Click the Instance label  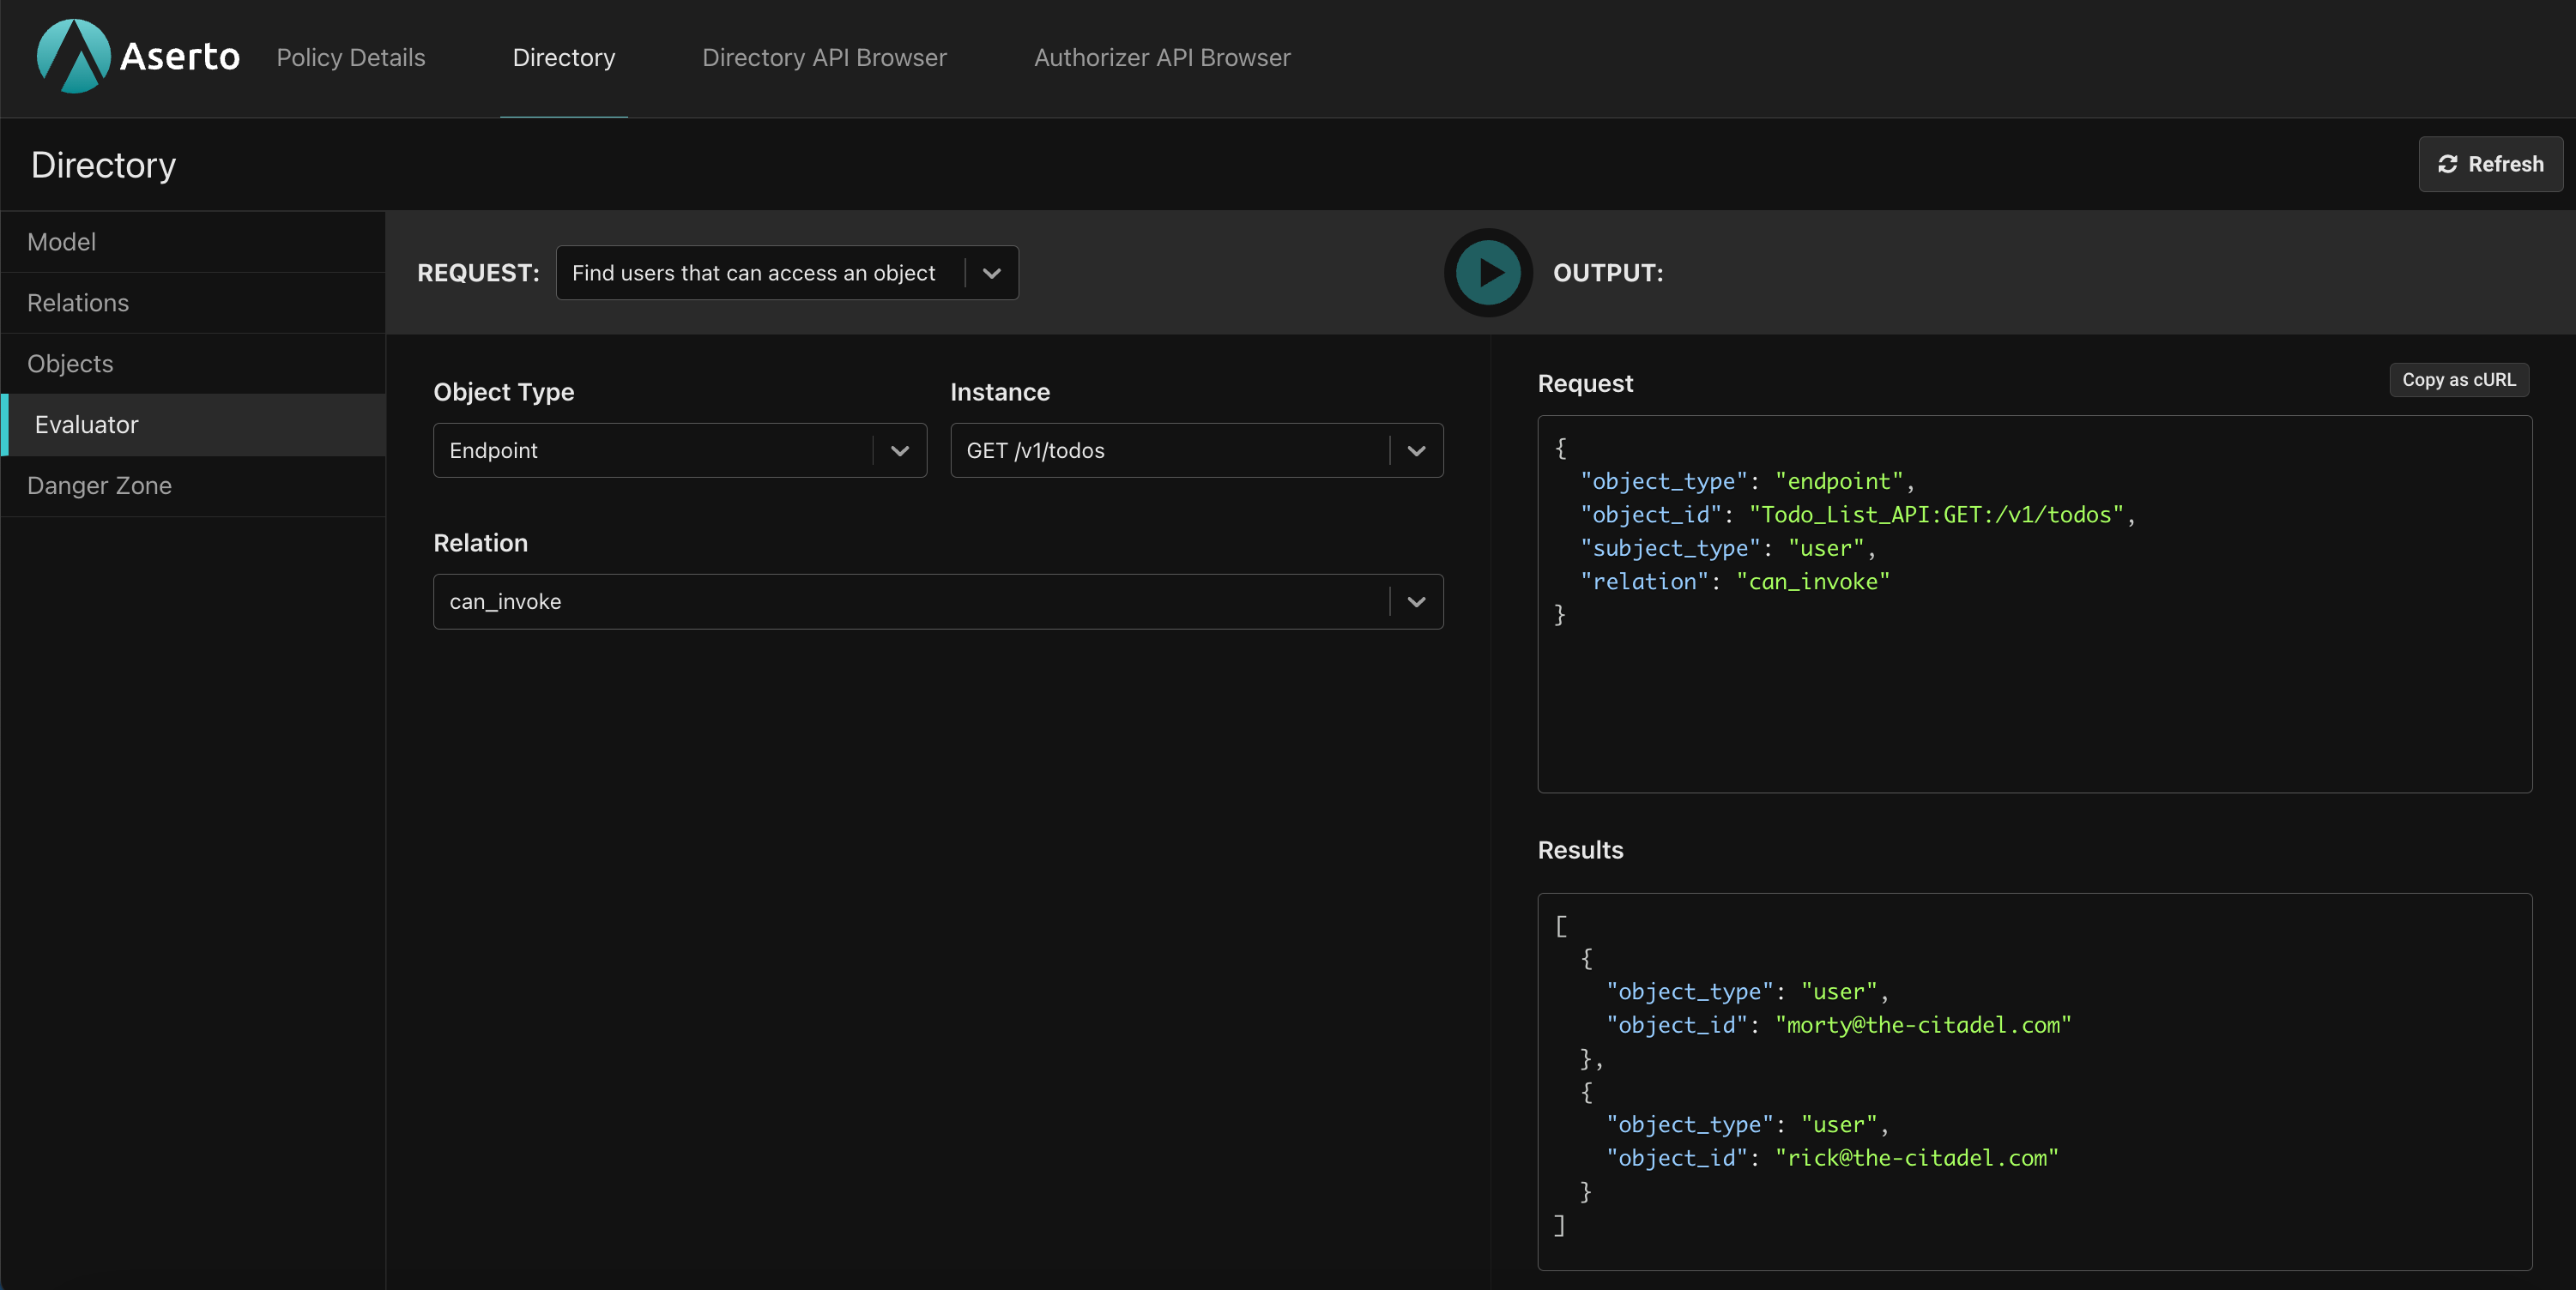pyautogui.click(x=1000, y=393)
